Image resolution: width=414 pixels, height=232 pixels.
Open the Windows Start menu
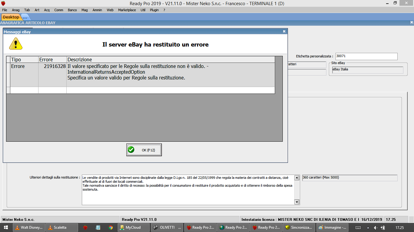pyautogui.click(x=6, y=227)
